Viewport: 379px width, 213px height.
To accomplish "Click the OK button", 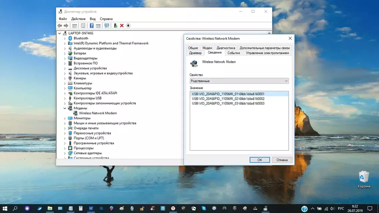I will [259, 160].
